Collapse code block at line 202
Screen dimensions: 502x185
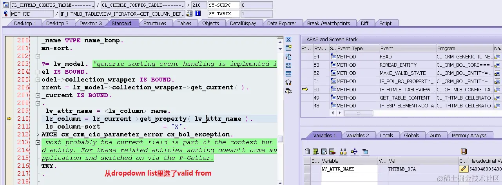(38, 56)
